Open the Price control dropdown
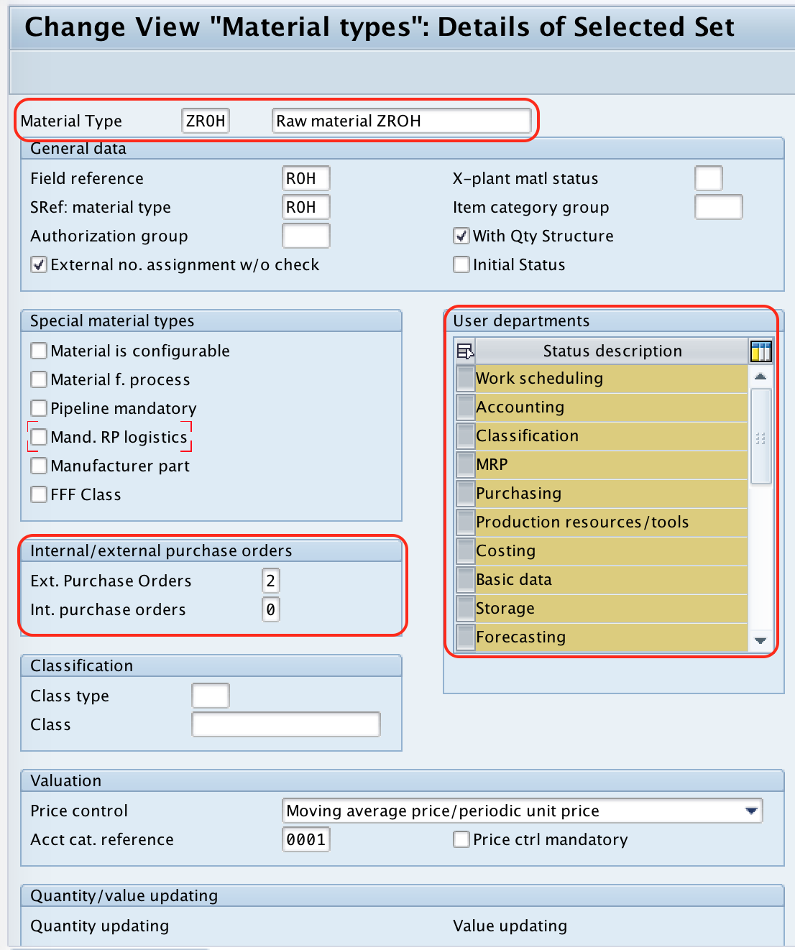The height and width of the screenshot is (950, 795). click(752, 811)
